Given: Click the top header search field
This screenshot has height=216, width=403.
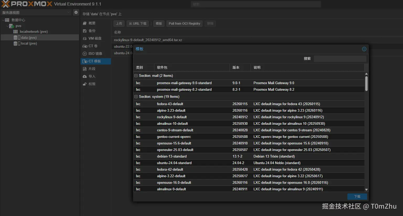Looking at the screenshot, I should 256,4.
